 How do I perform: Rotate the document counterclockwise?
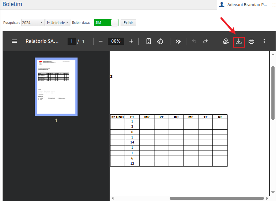[x=160, y=41]
